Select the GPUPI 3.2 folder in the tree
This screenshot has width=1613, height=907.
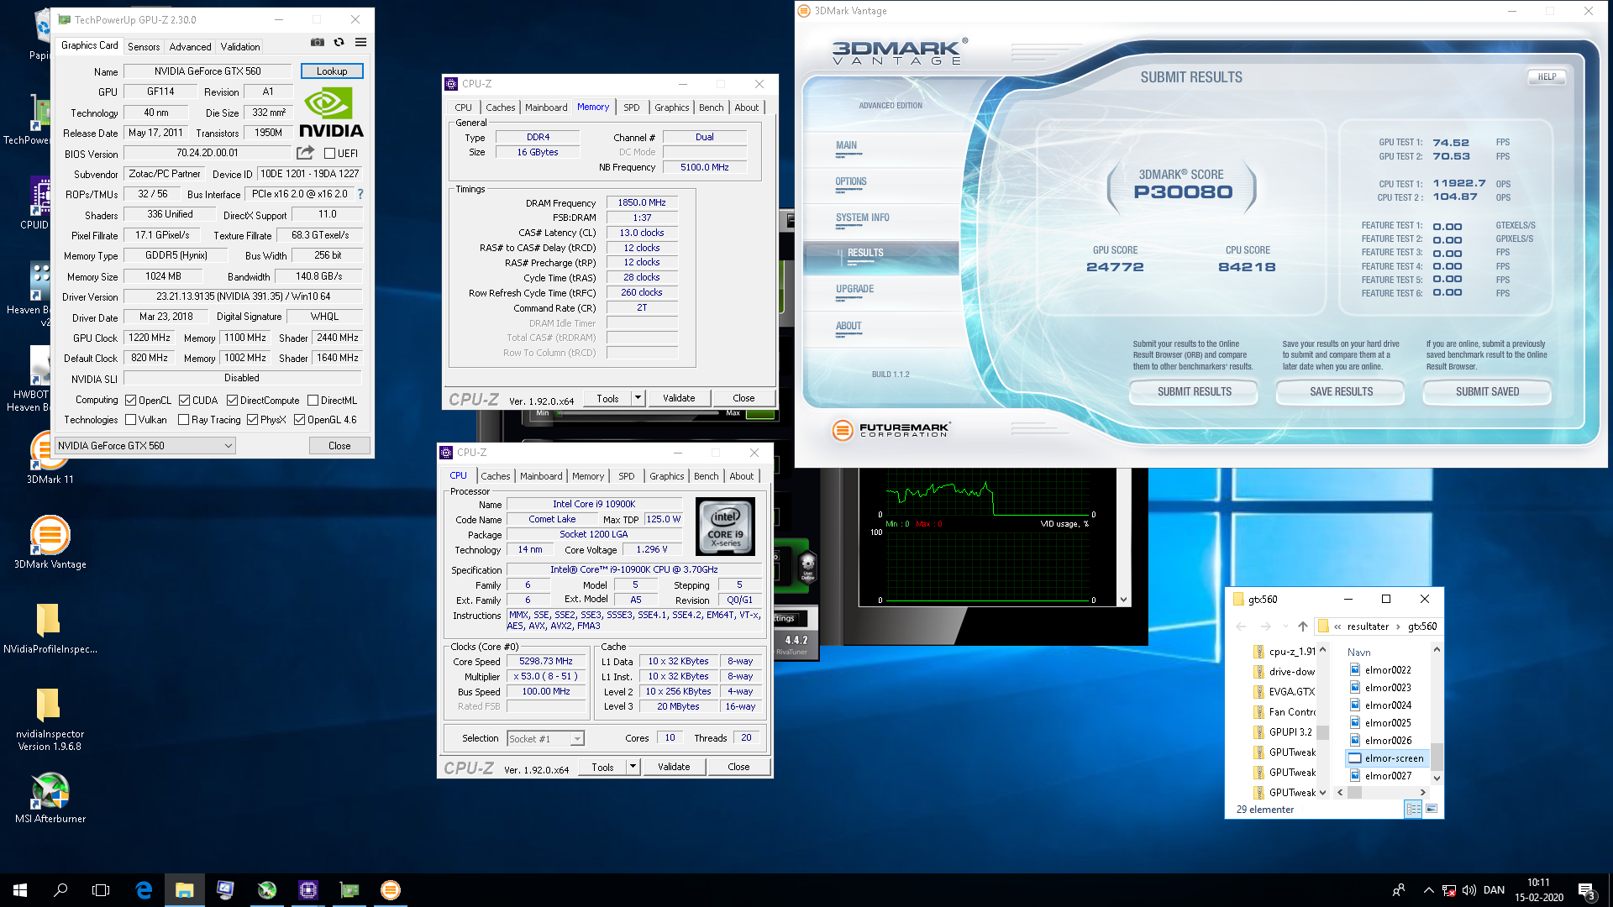pyautogui.click(x=1283, y=732)
